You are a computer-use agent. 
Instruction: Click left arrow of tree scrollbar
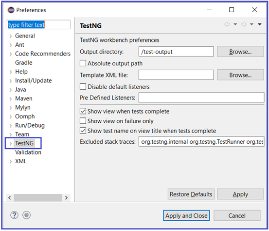click(10, 198)
